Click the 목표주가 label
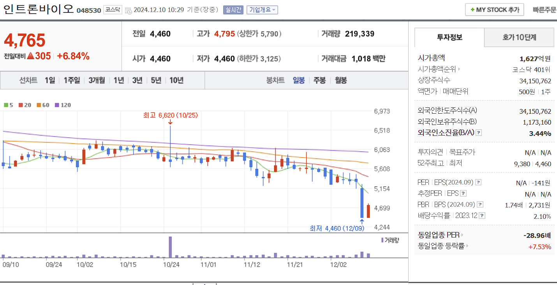 [x=462, y=152]
